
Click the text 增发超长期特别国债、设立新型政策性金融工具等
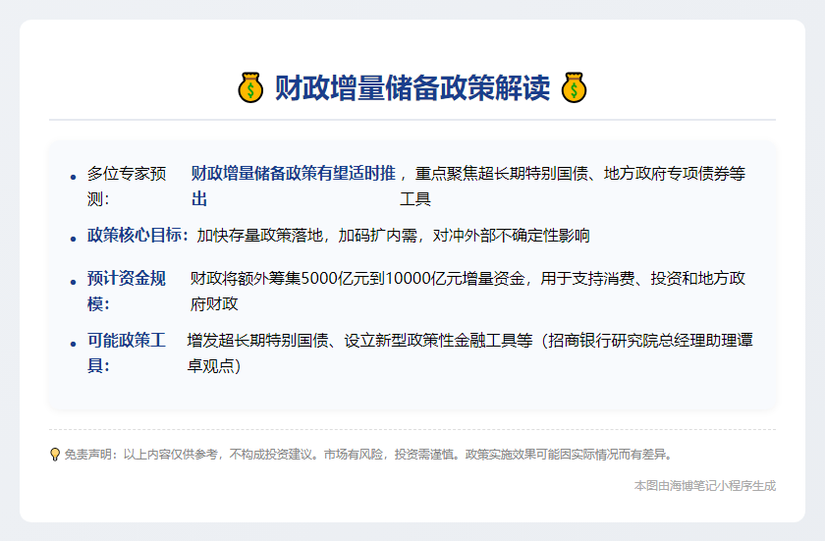[359, 340]
